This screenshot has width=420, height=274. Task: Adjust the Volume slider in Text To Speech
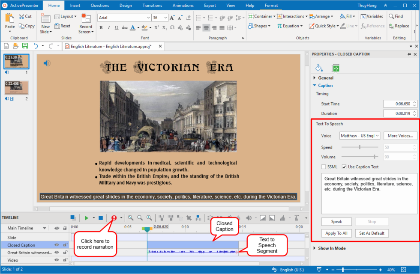pos(375,157)
